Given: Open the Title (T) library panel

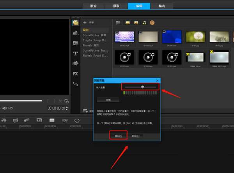Looking at the screenshot, I should click(x=75, y=53).
